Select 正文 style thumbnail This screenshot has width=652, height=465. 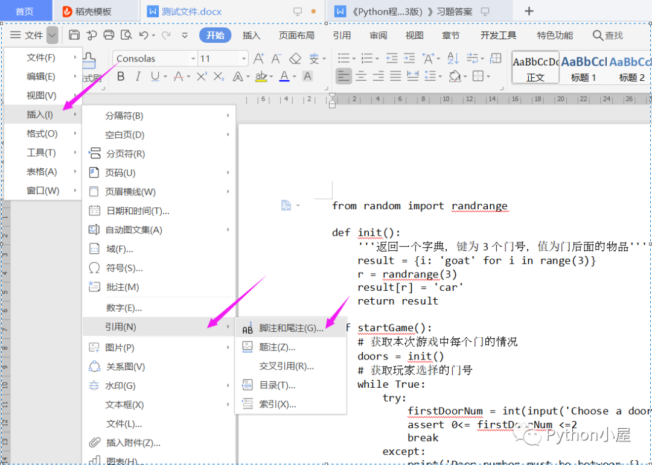click(535, 68)
